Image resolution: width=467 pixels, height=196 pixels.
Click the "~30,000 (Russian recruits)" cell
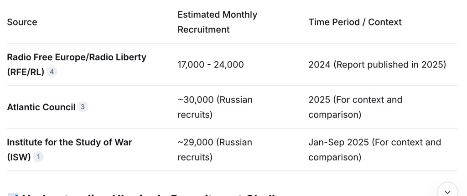215,107
